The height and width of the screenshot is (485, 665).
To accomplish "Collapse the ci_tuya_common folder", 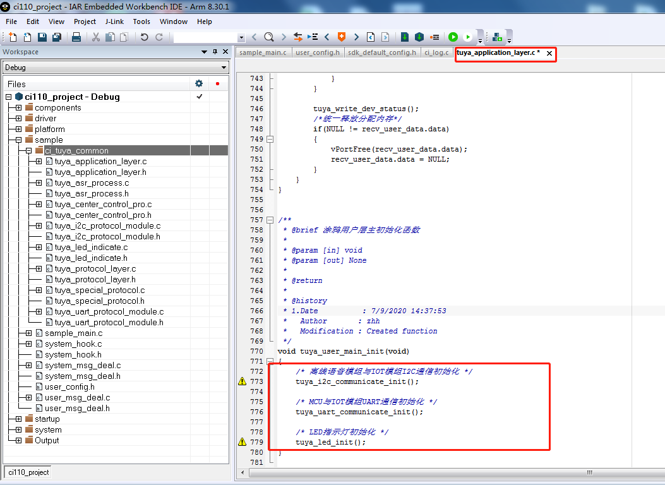I will point(29,150).
